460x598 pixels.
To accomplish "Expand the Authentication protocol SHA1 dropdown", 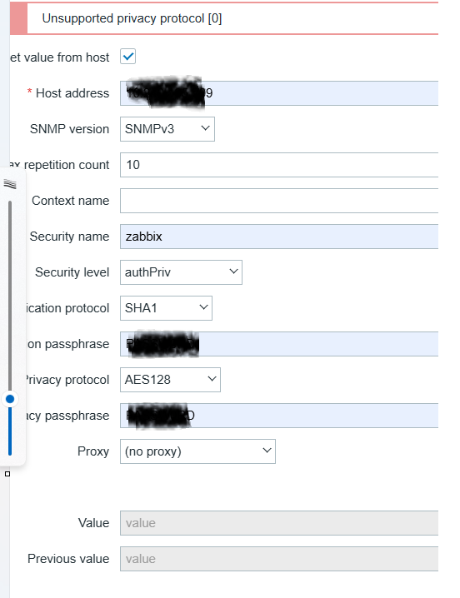I will (166, 308).
